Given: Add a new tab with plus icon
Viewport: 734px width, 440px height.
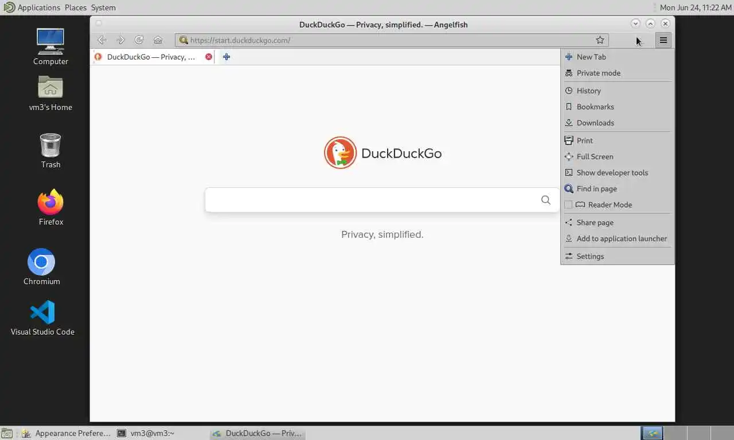Looking at the screenshot, I should click(227, 57).
